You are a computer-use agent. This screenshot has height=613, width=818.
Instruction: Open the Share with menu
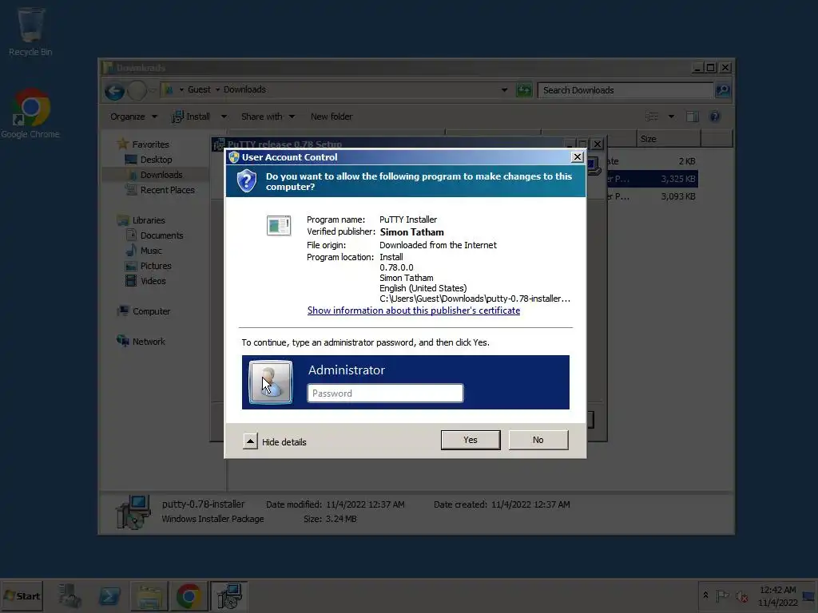(x=268, y=117)
